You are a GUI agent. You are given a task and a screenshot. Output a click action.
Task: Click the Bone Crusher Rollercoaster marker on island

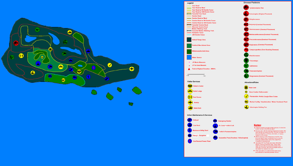(x=42, y=57)
